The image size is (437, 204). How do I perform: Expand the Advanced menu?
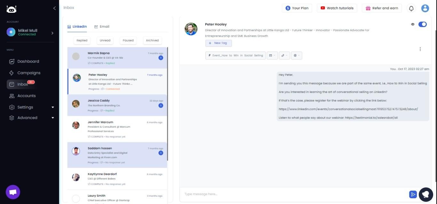pyautogui.click(x=27, y=118)
